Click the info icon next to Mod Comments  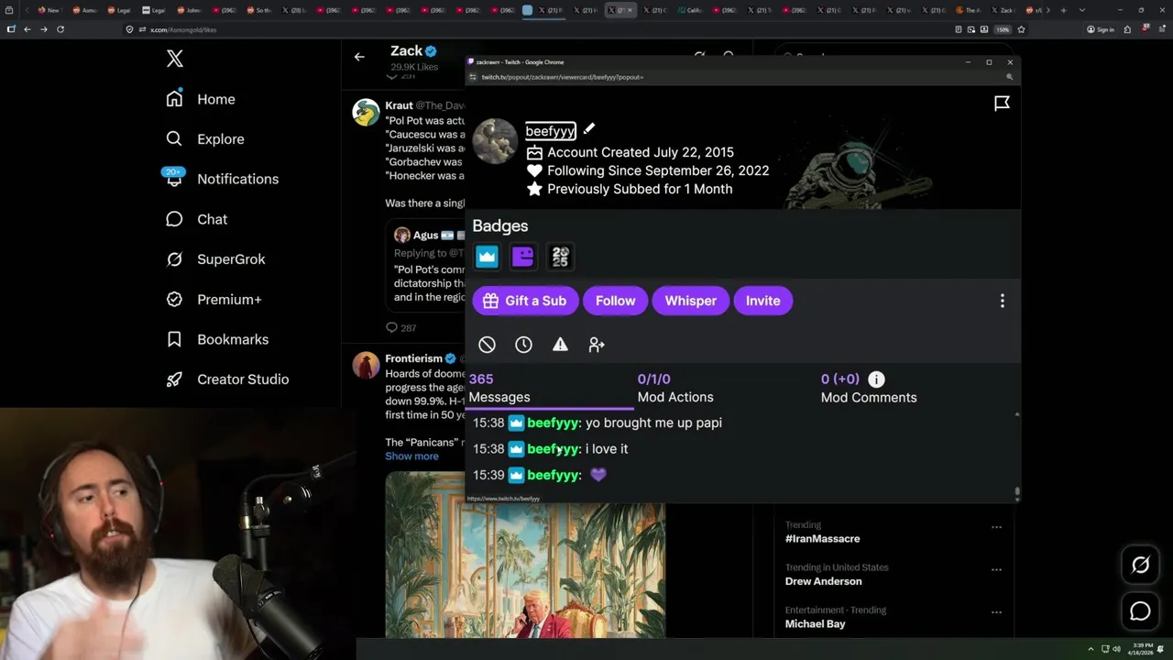click(x=876, y=379)
